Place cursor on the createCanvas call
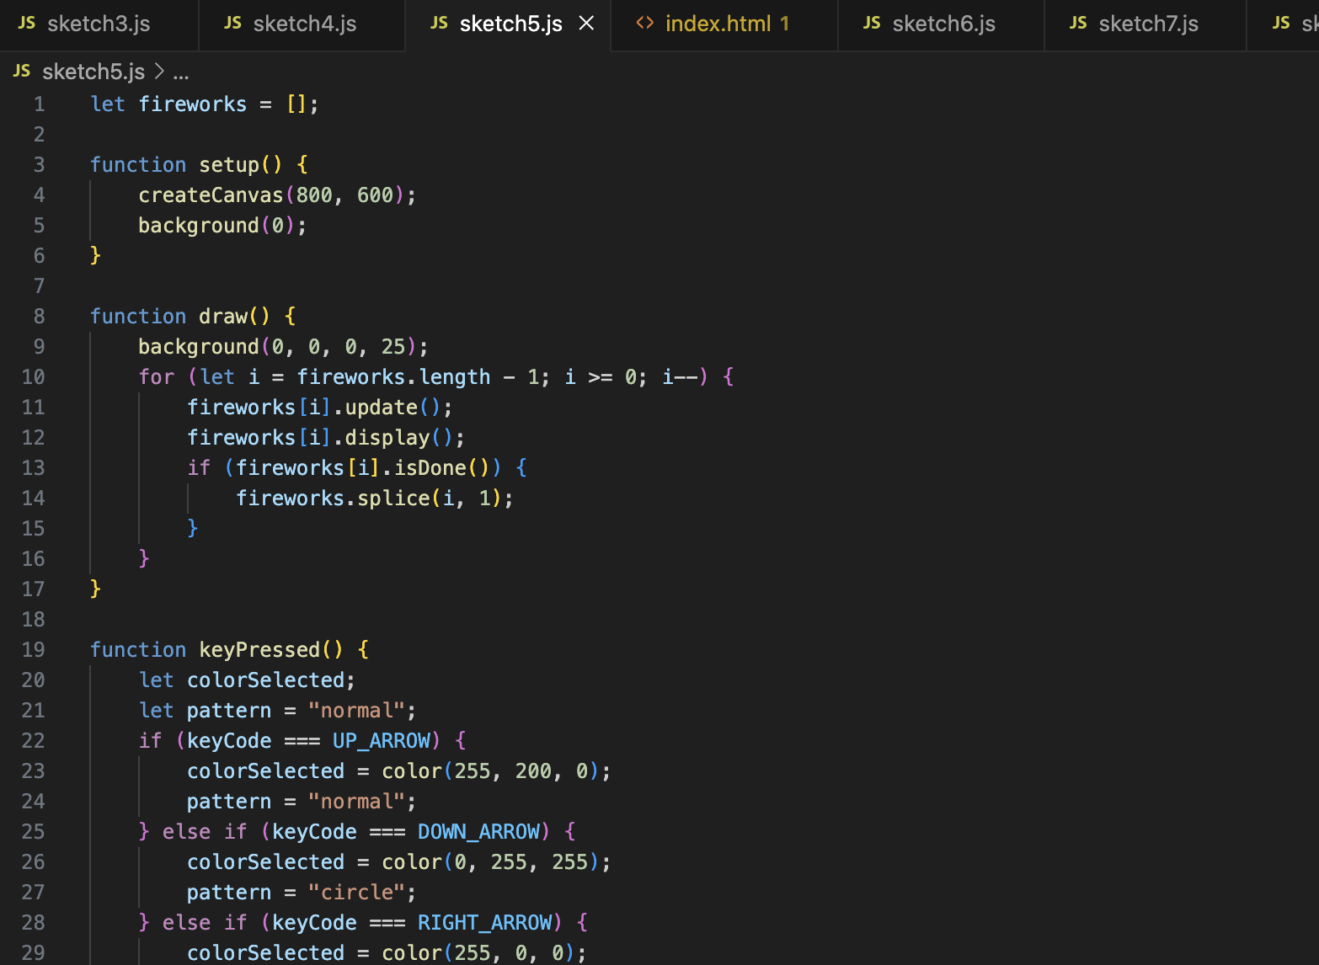The image size is (1319, 965). click(x=211, y=195)
